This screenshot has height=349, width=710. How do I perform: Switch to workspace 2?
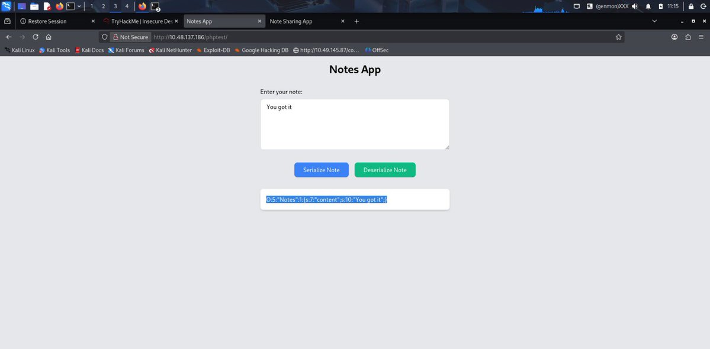pyautogui.click(x=103, y=7)
